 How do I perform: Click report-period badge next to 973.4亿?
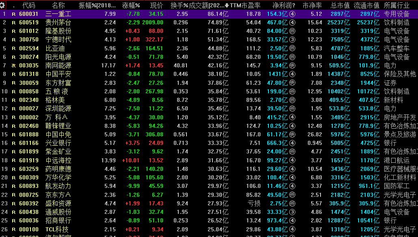coord(292,220)
